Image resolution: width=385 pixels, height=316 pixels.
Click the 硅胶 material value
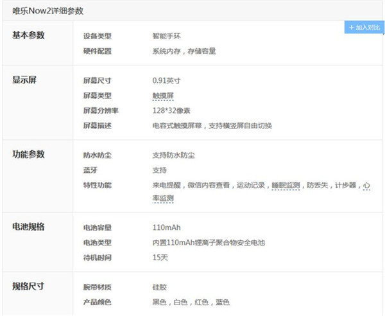pos(160,287)
